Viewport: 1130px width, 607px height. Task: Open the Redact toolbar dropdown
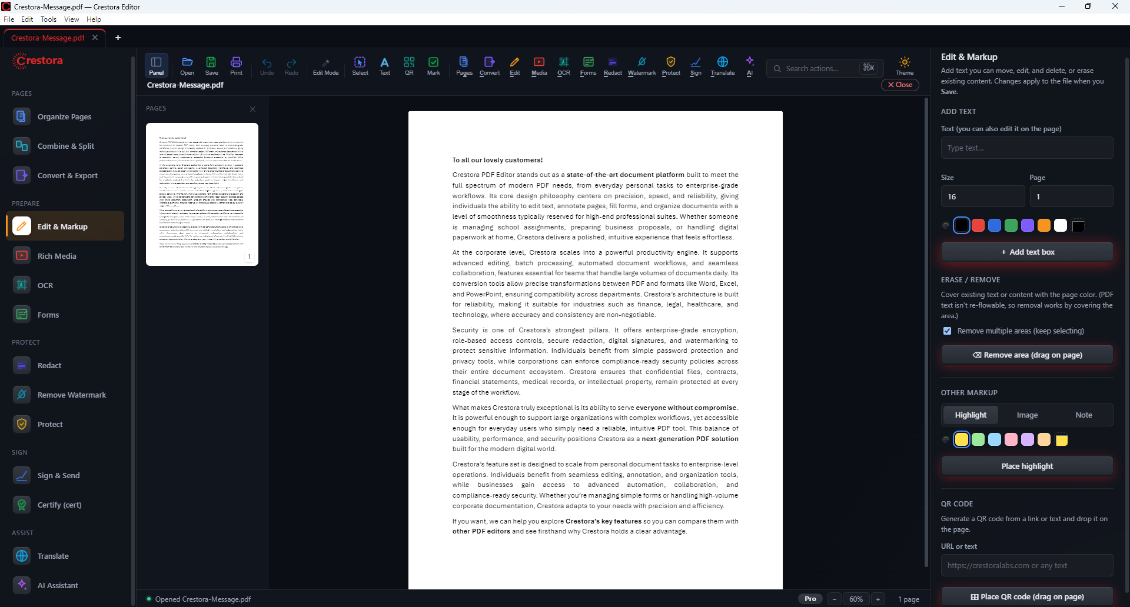[613, 65]
